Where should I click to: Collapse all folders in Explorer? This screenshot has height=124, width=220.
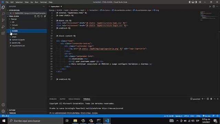click(x=45, y=16)
